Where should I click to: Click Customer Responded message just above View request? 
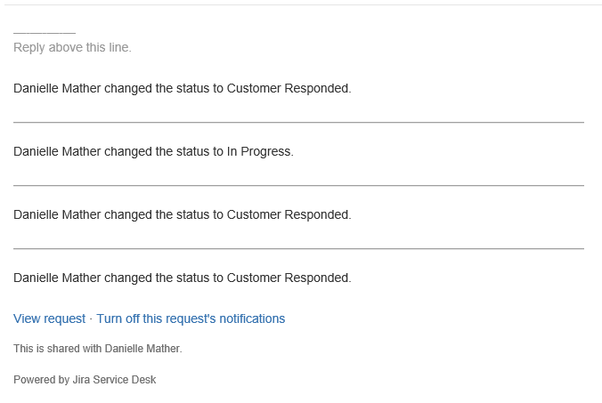(183, 278)
